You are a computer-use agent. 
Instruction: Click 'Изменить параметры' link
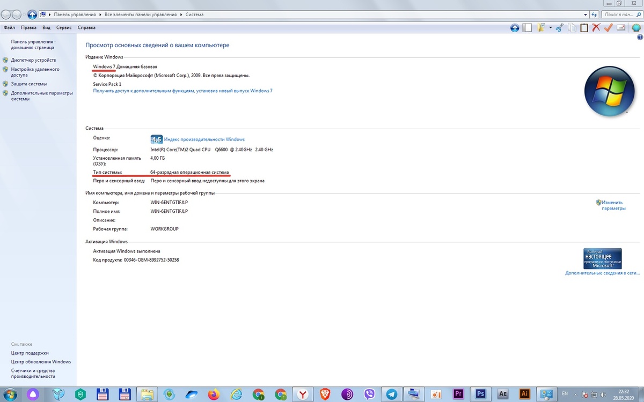pos(613,205)
